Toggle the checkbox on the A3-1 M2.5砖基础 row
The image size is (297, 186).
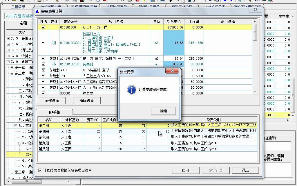[x=43, y=70]
